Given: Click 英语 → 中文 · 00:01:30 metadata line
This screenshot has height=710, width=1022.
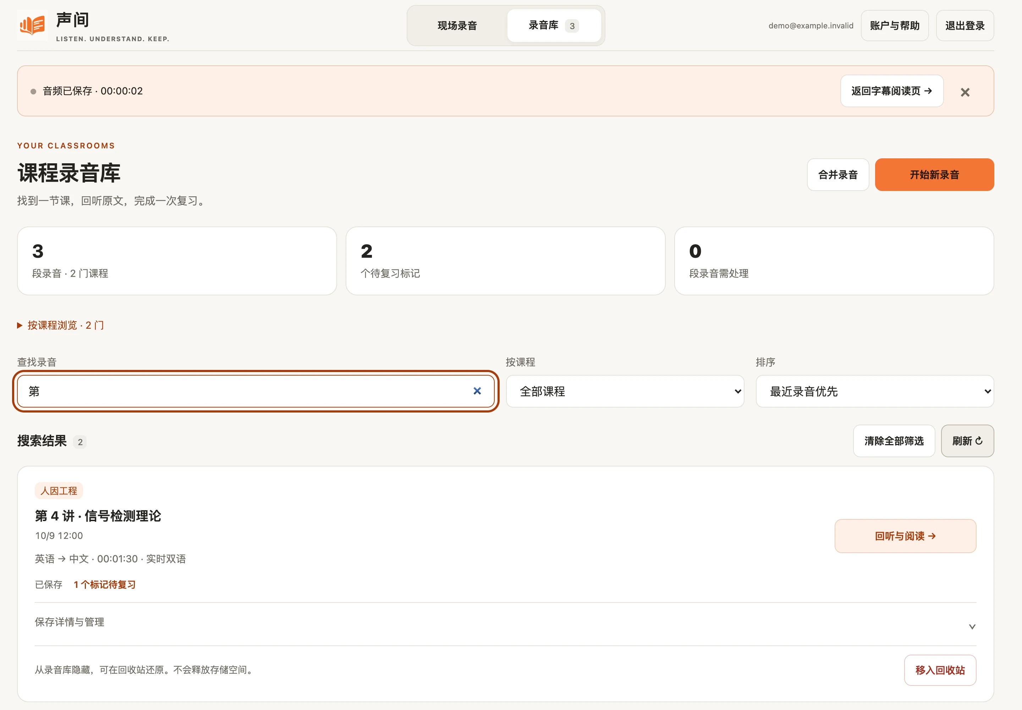Looking at the screenshot, I should [x=110, y=559].
